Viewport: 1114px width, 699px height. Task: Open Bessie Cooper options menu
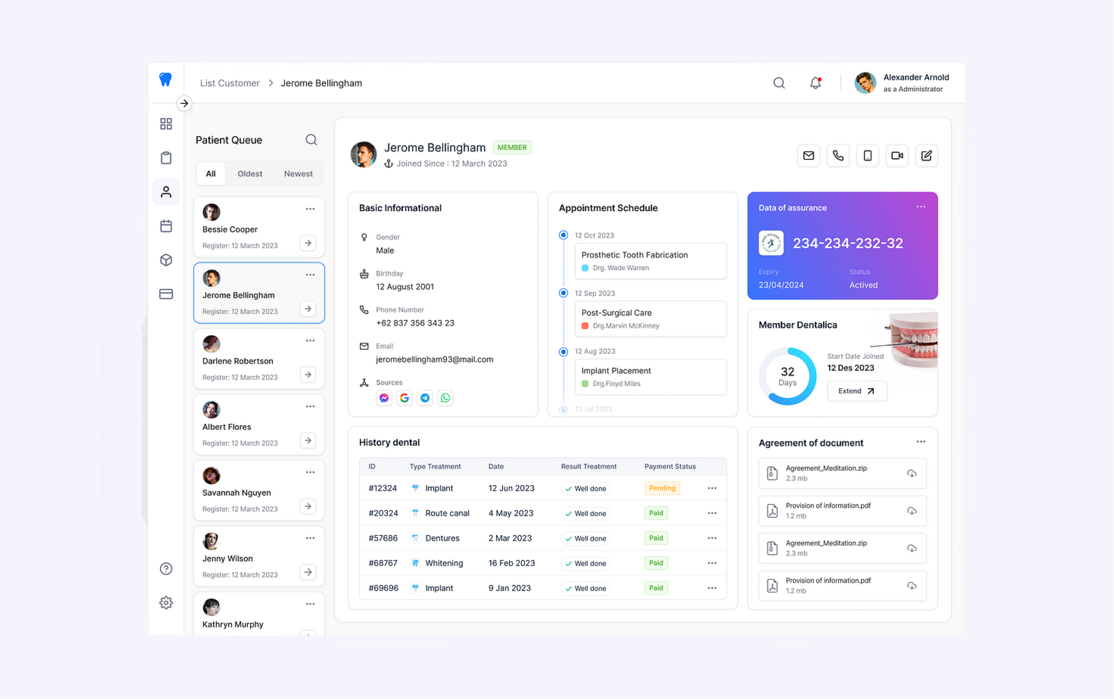point(310,209)
